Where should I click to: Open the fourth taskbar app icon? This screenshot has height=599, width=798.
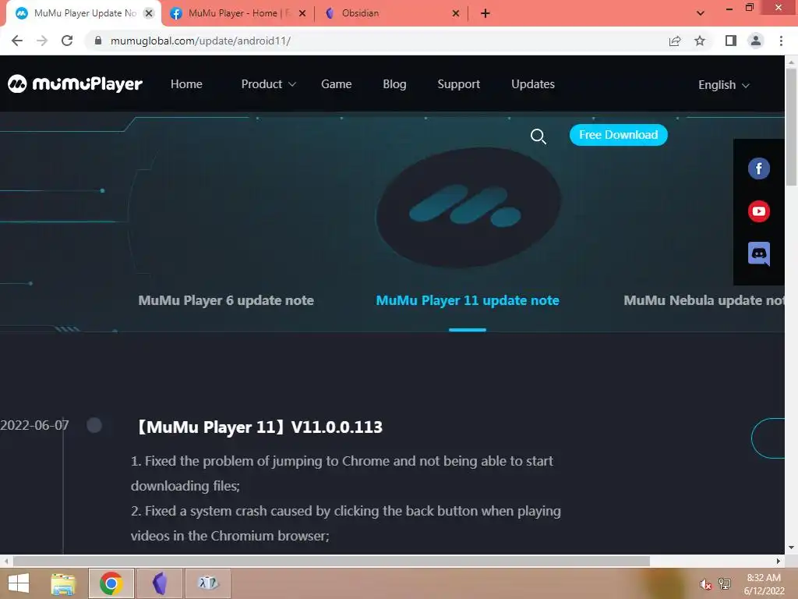[x=208, y=583]
